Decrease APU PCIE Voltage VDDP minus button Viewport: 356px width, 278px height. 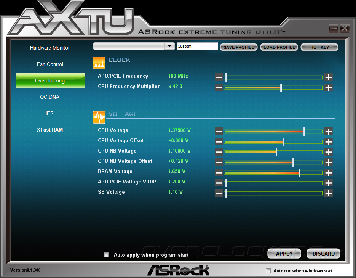coord(219,183)
